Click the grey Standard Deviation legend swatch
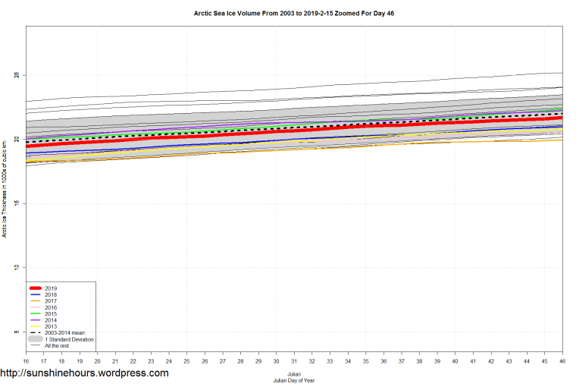576x384 pixels. [x=35, y=339]
